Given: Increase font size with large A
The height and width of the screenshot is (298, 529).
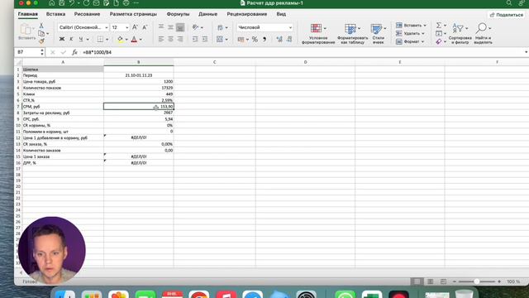Looking at the screenshot, I should click(x=135, y=27).
